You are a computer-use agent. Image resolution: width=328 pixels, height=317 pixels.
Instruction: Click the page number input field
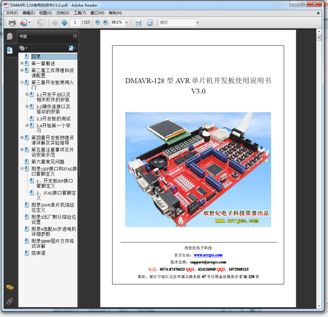pyautogui.click(x=75, y=22)
